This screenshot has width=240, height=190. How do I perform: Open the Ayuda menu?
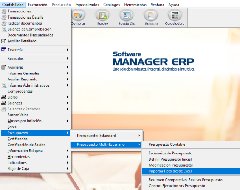click(x=174, y=5)
